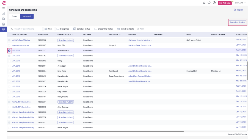Image resolution: width=248 pixels, height=139 pixels.
Task: Open the Schedule Status filter
Action: 82,29
